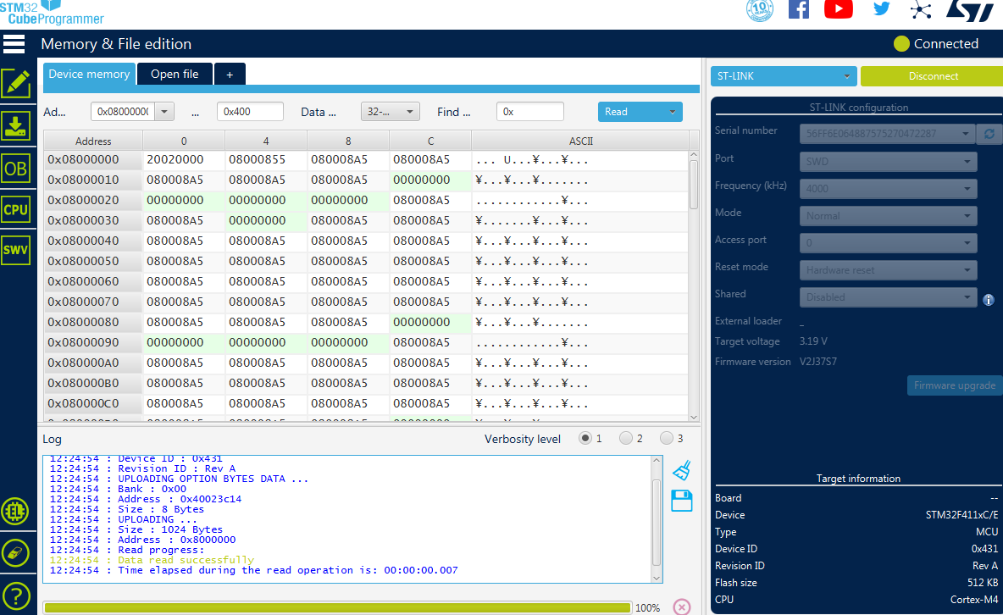Image resolution: width=1003 pixels, height=615 pixels.
Task: Click the full chip erase icon
Action: point(15,553)
